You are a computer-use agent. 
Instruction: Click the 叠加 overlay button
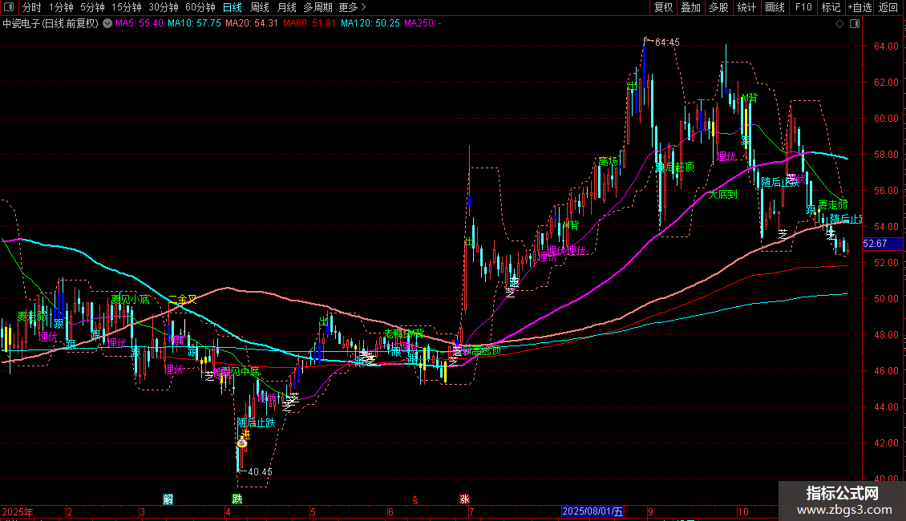point(691,7)
